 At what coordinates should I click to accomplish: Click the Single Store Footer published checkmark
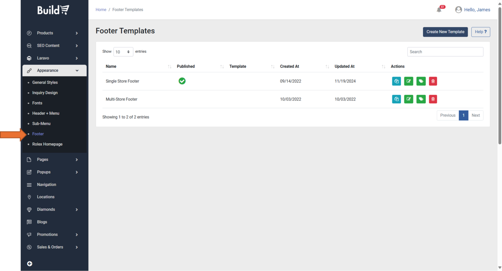click(182, 81)
